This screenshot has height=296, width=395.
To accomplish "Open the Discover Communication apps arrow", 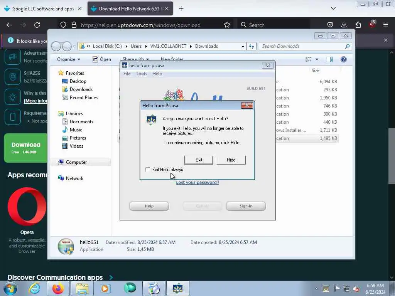I will tap(111, 277).
